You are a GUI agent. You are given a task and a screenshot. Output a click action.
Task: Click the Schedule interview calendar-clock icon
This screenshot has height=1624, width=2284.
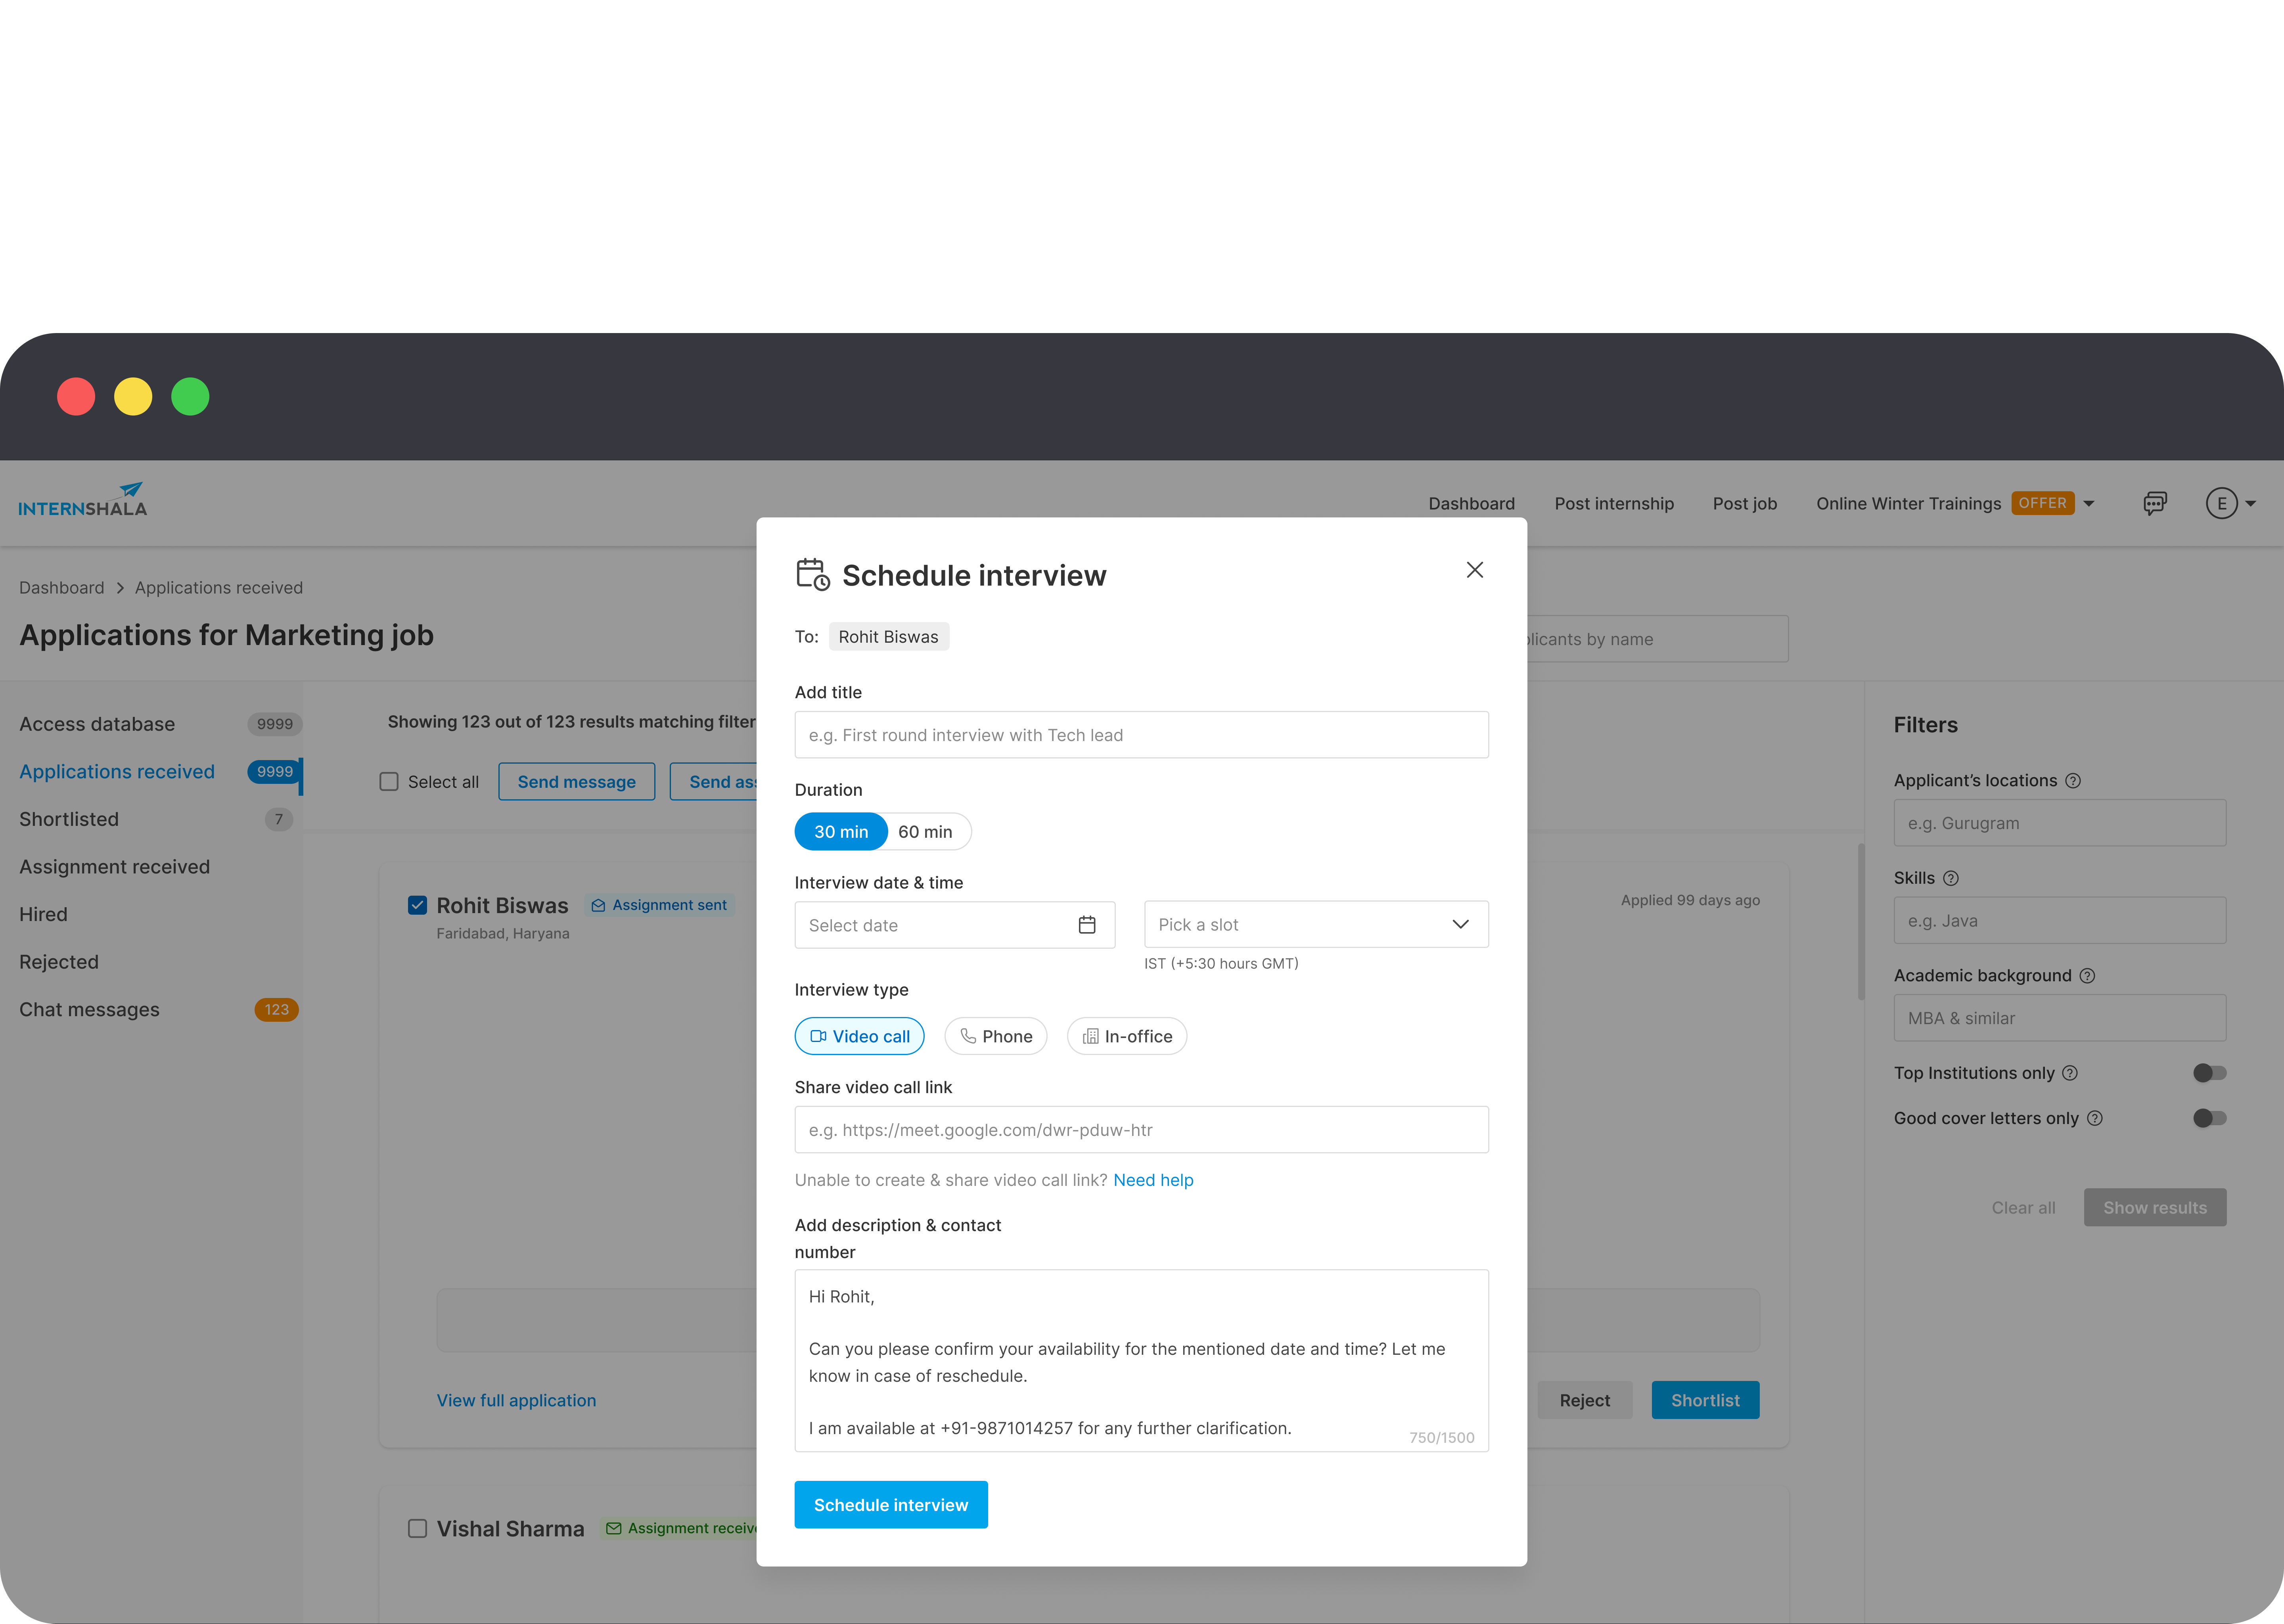click(x=813, y=575)
